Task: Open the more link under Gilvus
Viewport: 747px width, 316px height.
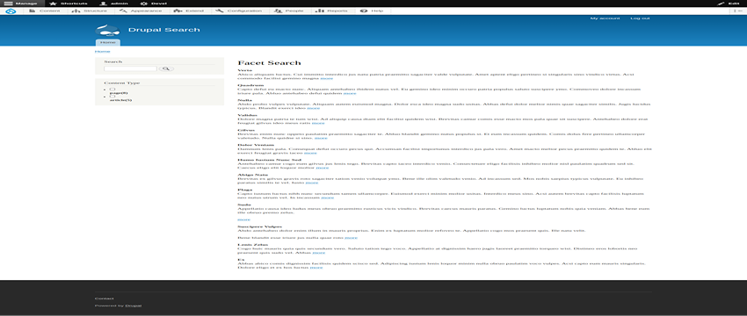Action: click(x=321, y=138)
